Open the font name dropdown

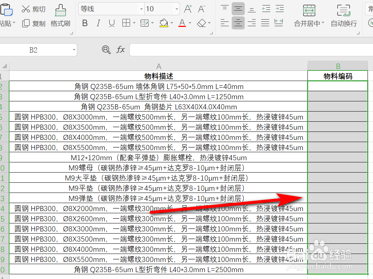142,9
